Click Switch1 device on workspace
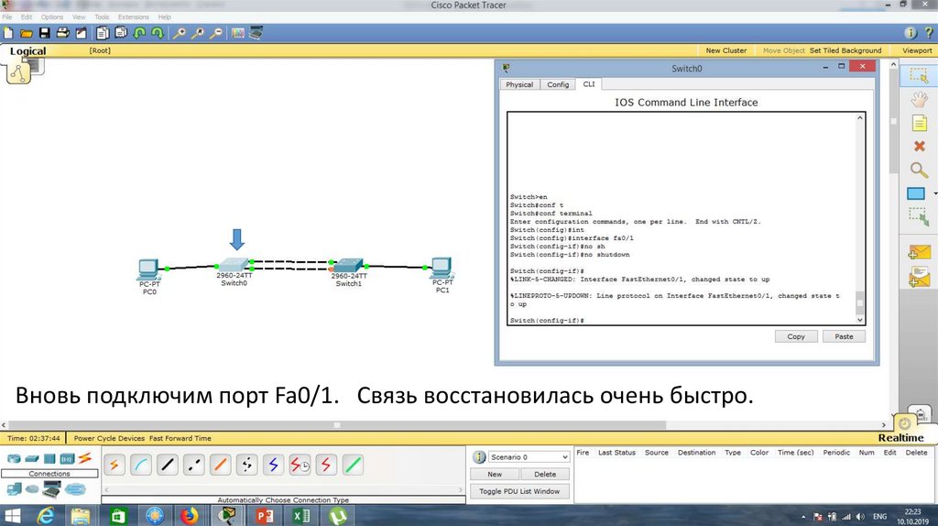 (x=349, y=266)
